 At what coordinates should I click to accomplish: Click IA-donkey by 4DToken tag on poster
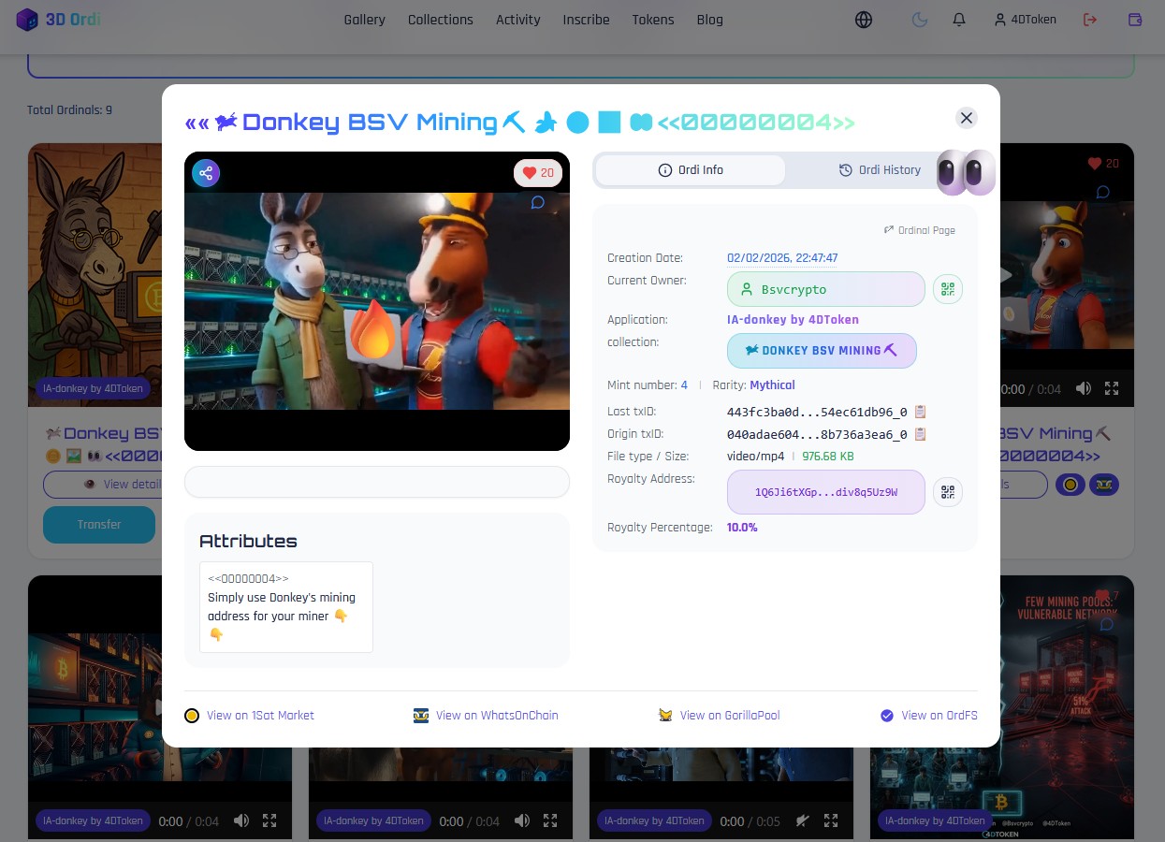click(x=935, y=820)
